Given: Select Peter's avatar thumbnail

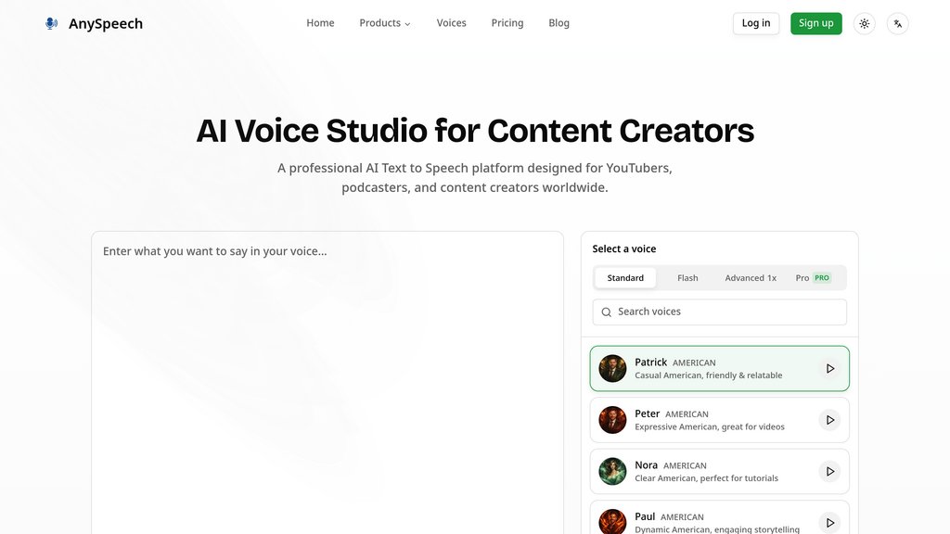Looking at the screenshot, I should click(612, 420).
